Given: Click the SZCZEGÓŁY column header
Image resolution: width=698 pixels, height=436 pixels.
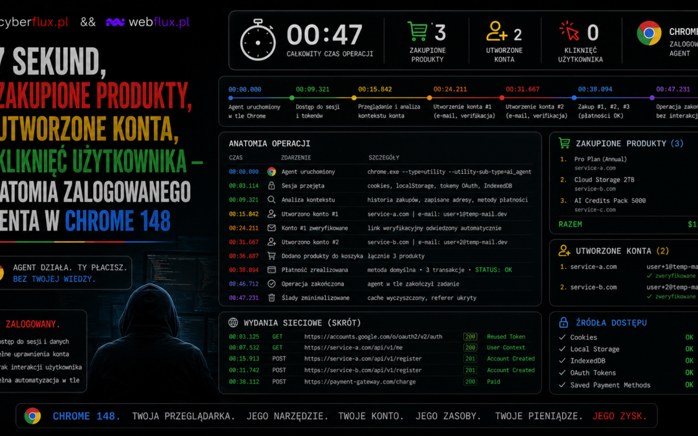Looking at the screenshot, I should 384,158.
